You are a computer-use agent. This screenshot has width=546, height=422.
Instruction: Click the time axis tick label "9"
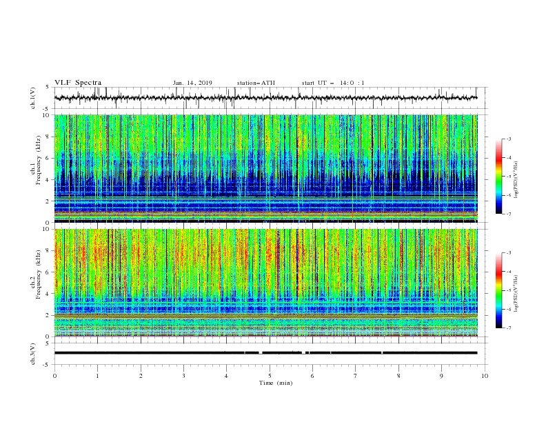pyautogui.click(x=441, y=376)
